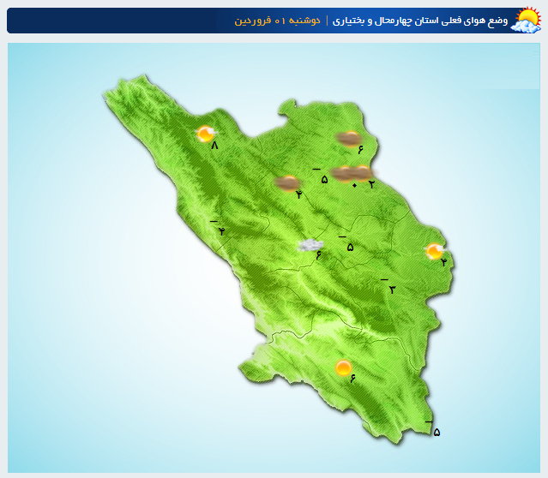This screenshot has width=548, height=478.
Task: Click the -4 temperature label on west side
Action: pyautogui.click(x=219, y=230)
